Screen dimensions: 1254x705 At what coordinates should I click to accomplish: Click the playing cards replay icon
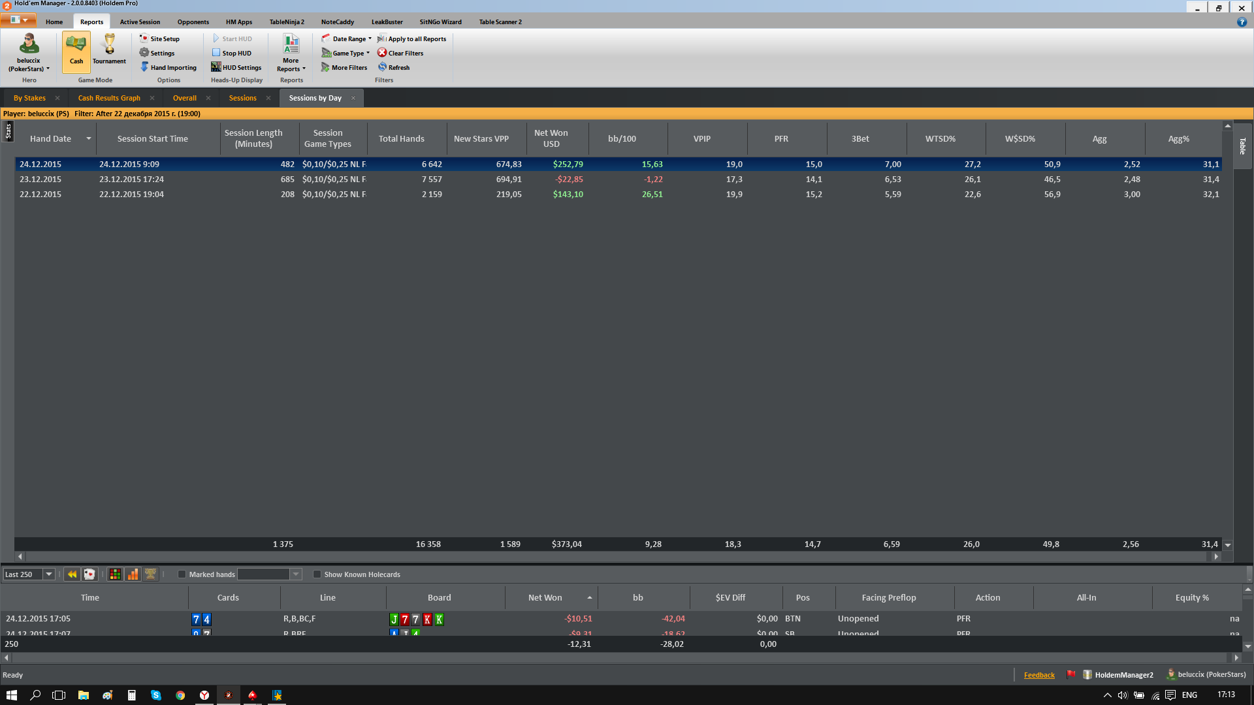pos(89,574)
